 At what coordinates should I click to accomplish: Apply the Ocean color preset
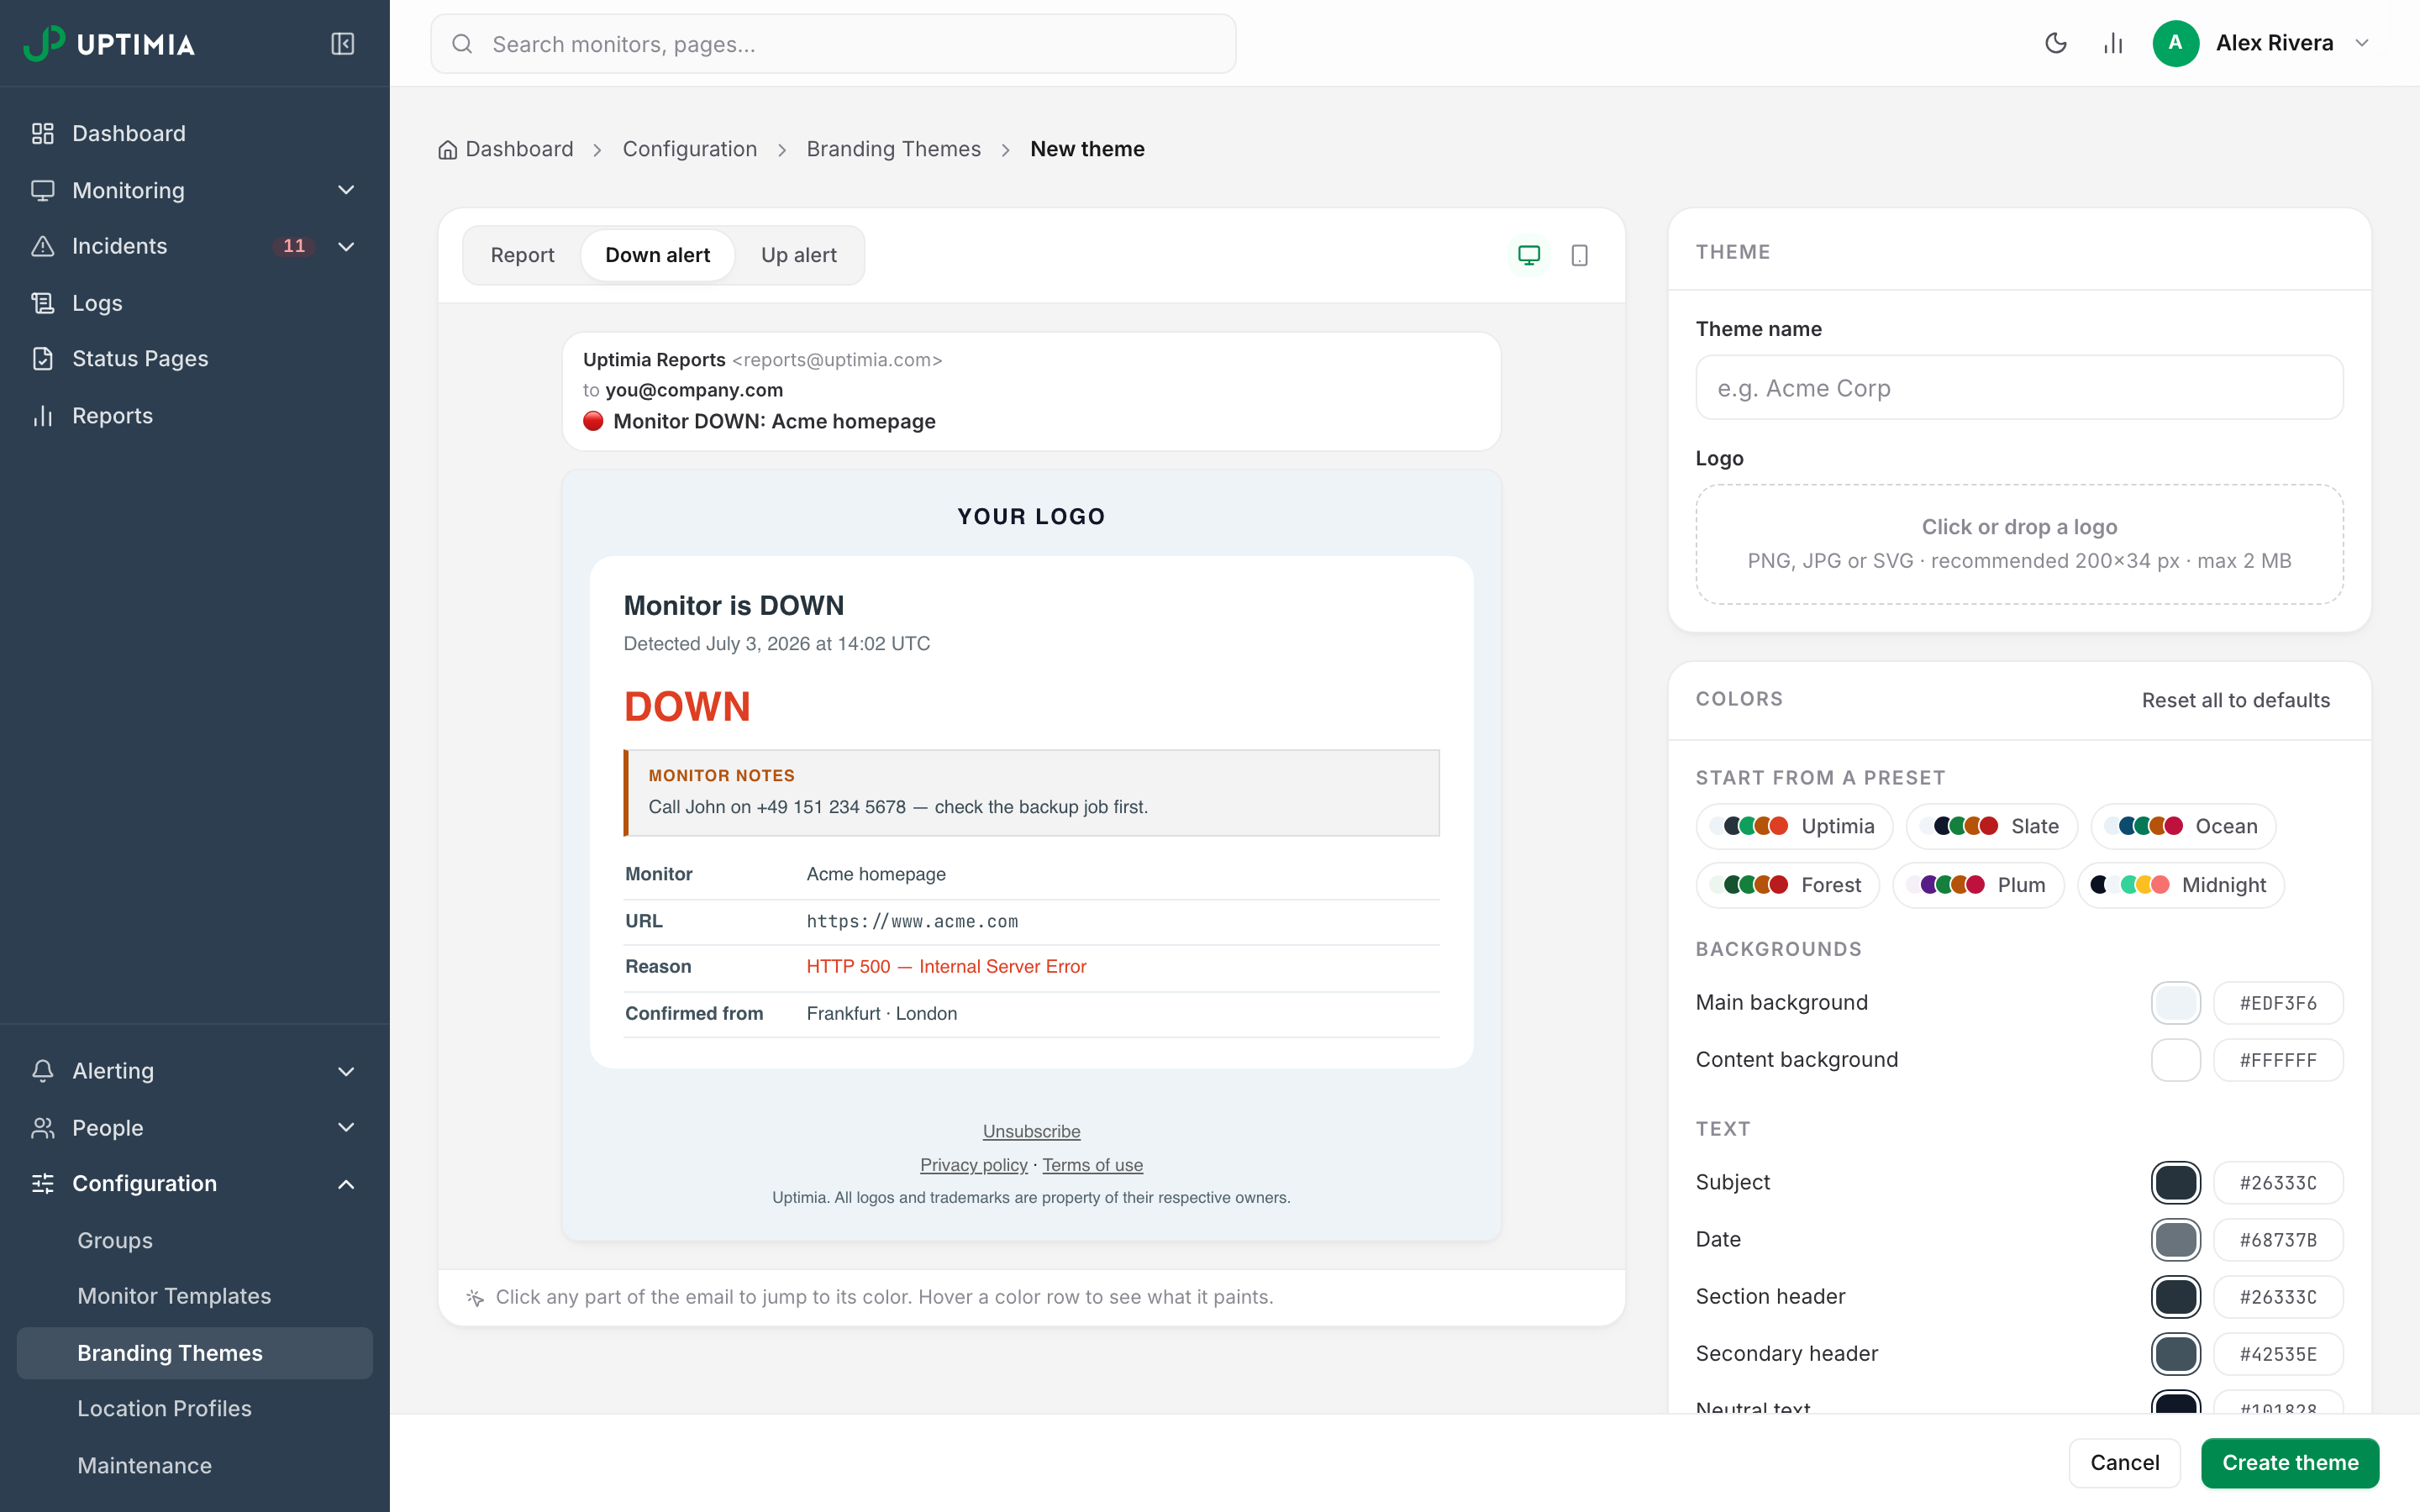(2182, 826)
